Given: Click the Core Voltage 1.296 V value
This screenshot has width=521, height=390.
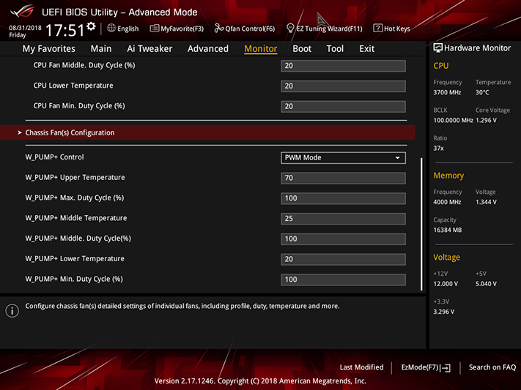Looking at the screenshot, I should point(486,120).
